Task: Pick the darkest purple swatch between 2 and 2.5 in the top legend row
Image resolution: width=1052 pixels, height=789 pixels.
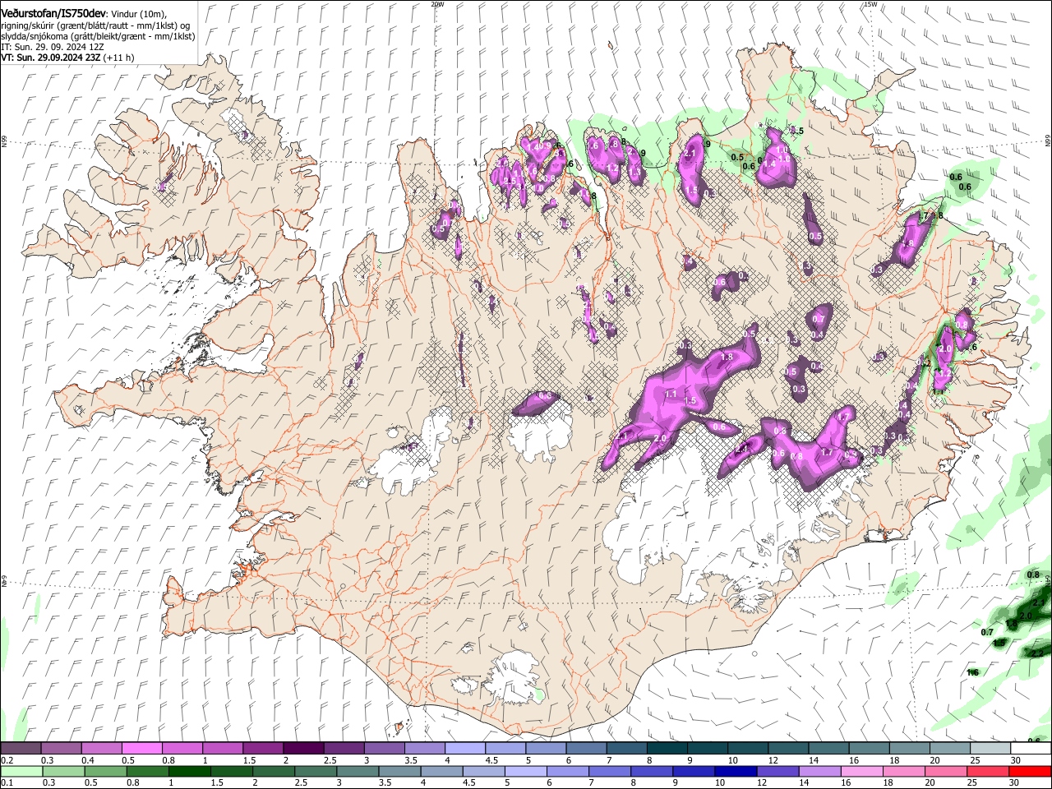Action: tap(302, 749)
